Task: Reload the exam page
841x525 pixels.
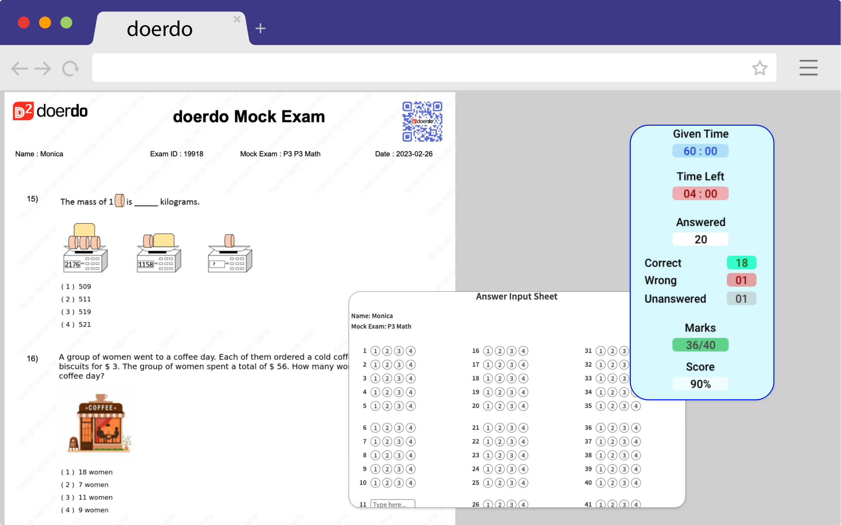Action: point(70,68)
